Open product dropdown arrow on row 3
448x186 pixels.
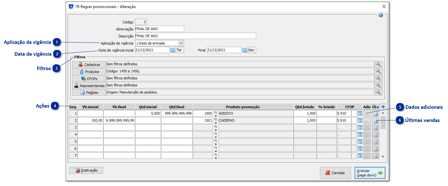[216, 130]
